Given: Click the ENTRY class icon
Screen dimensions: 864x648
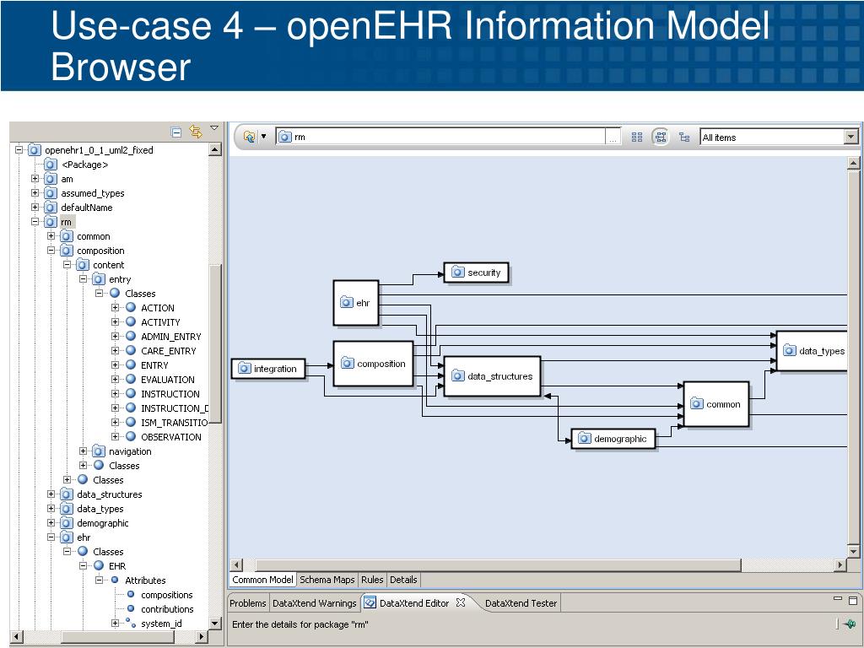Looking at the screenshot, I should (x=131, y=364).
